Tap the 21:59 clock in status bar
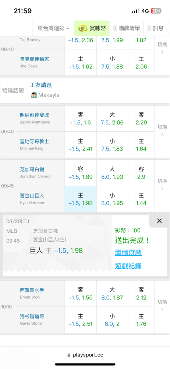Viewport: 170px width, 369px height. (x=23, y=11)
